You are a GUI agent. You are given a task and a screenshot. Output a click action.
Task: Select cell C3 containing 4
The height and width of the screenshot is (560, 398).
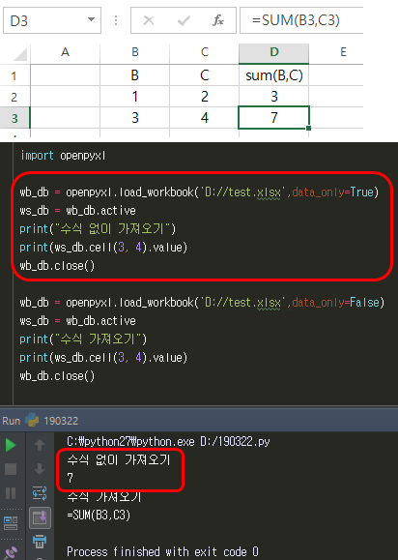coord(205,117)
